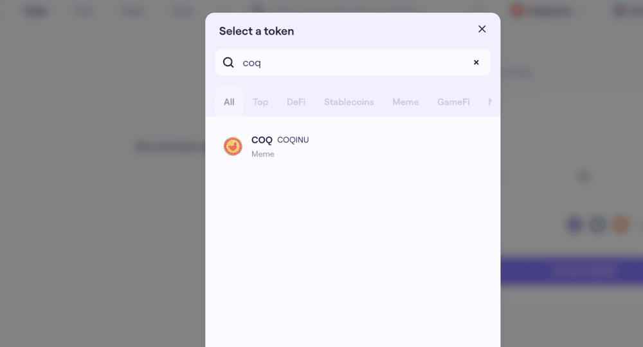Click the blurred gray circle icon
Viewport: 643px width, 347px height.
(598, 224)
